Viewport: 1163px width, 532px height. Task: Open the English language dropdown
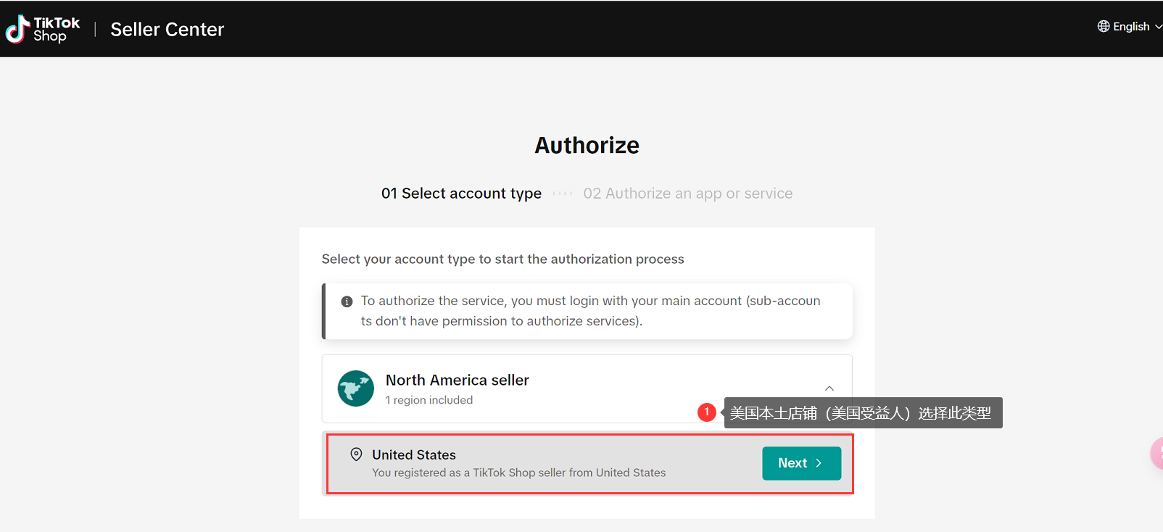1131,26
